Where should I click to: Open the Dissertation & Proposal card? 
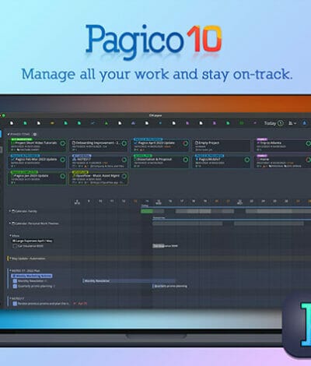tap(160, 161)
